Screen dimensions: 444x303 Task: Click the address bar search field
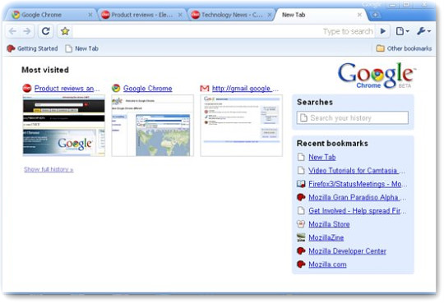click(224, 31)
